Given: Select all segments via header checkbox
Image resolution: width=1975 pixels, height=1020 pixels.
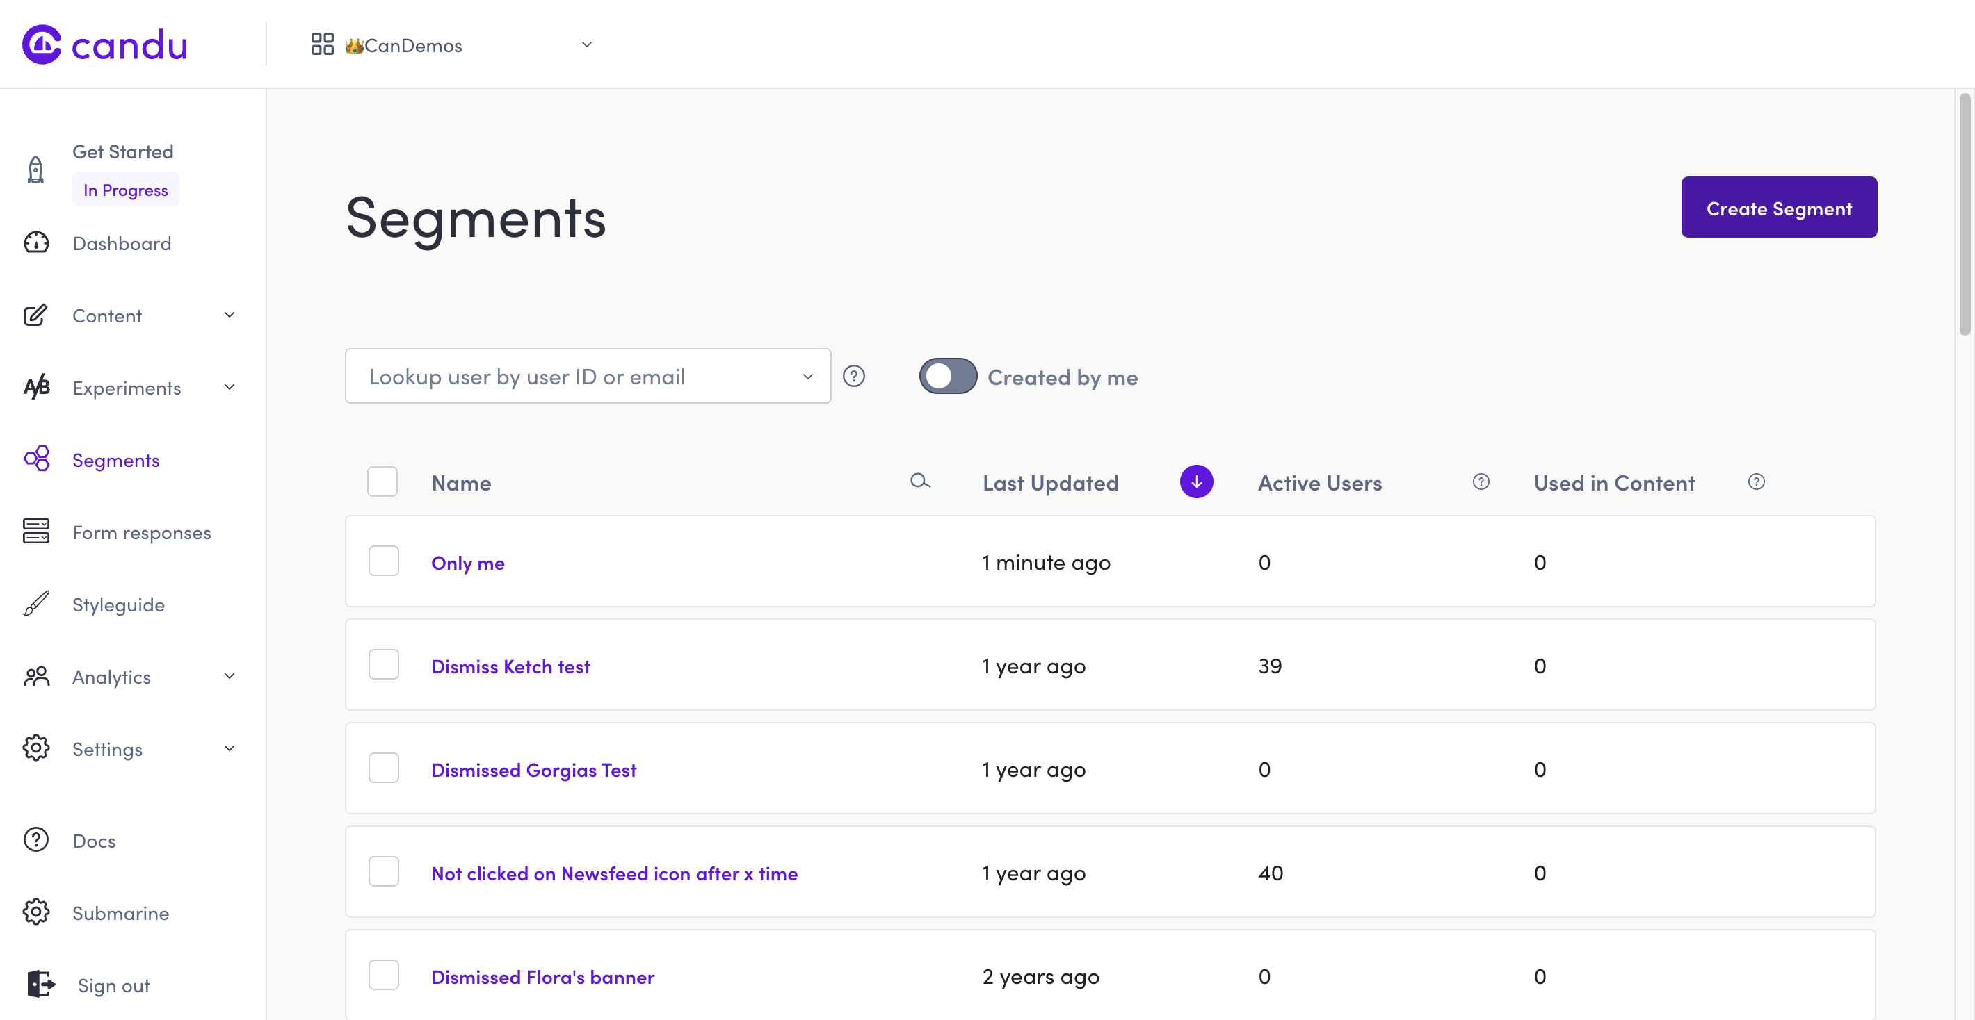Looking at the screenshot, I should (382, 481).
